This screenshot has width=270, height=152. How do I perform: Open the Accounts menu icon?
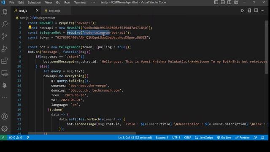5,117
